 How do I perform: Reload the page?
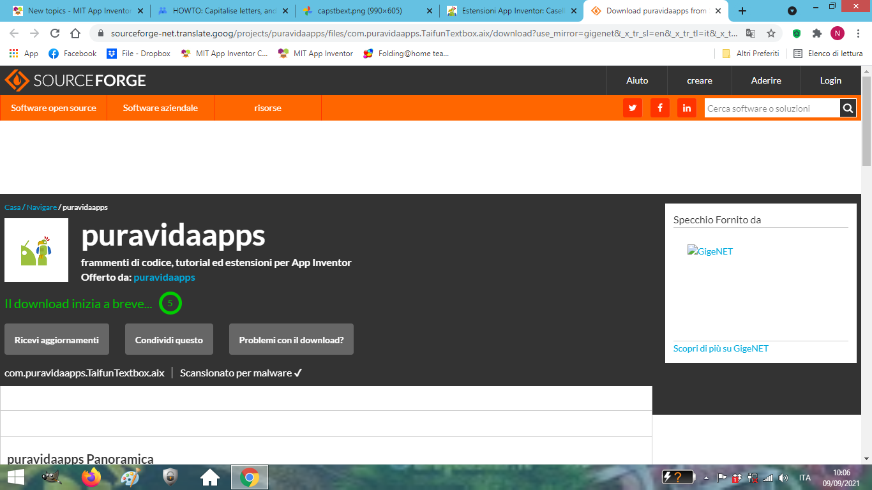[x=55, y=34]
